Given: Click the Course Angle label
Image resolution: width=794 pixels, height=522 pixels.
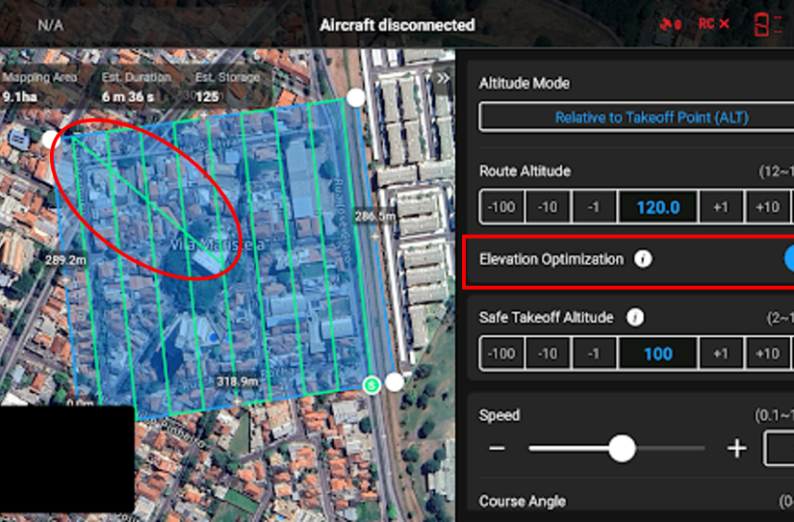Looking at the screenshot, I should [522, 501].
